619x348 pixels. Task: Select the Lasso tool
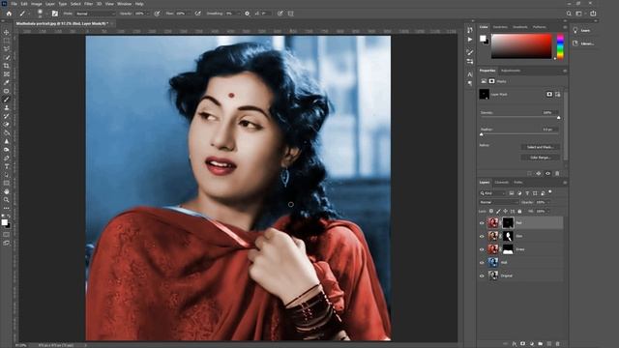(x=7, y=49)
